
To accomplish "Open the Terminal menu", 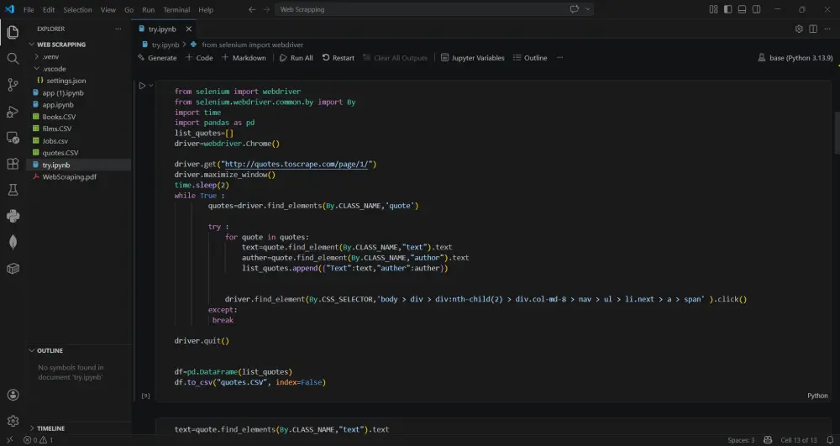I will 176,9.
